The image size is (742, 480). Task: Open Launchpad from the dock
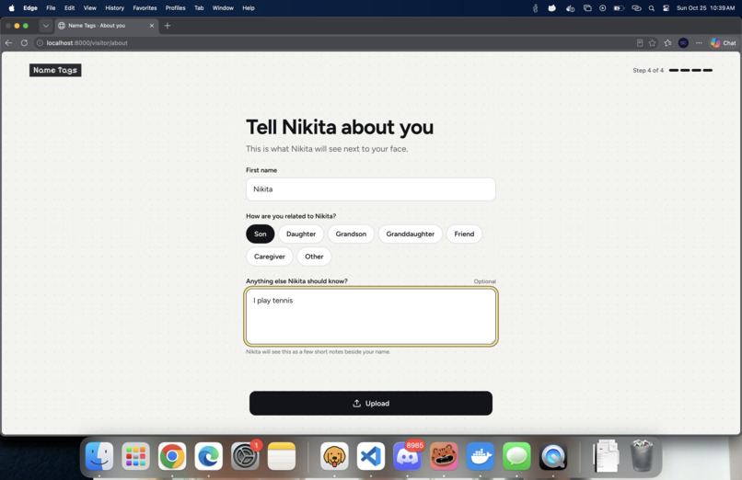(x=136, y=456)
